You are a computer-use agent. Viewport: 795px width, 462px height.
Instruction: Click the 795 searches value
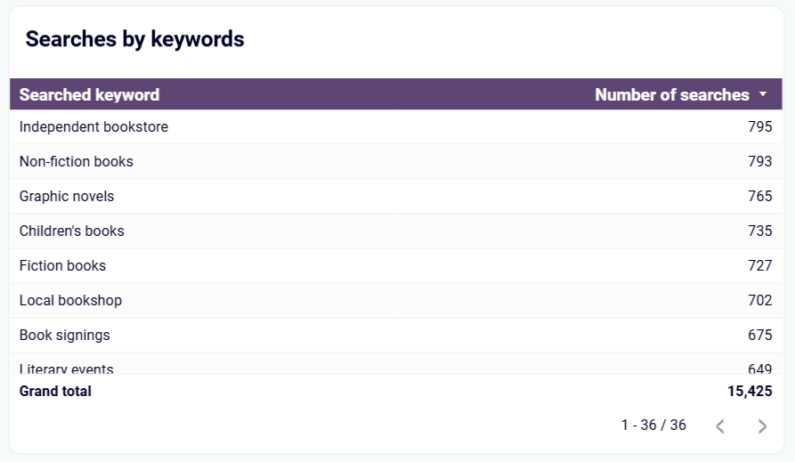760,126
